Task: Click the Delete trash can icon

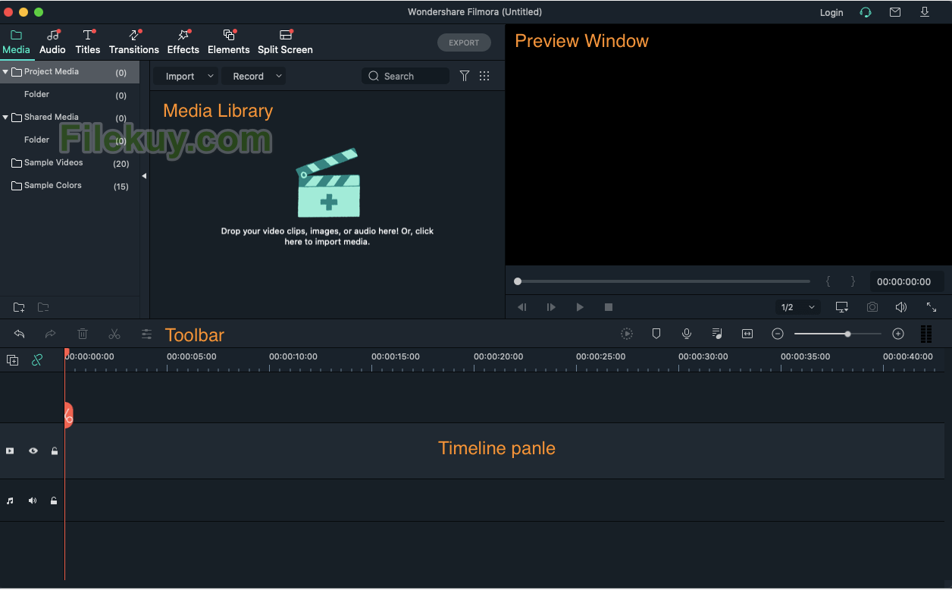Action: [x=83, y=334]
